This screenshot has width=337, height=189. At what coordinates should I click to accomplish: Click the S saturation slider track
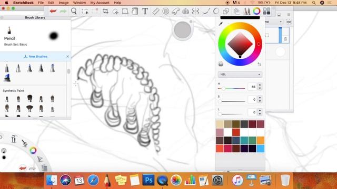click(x=231, y=101)
